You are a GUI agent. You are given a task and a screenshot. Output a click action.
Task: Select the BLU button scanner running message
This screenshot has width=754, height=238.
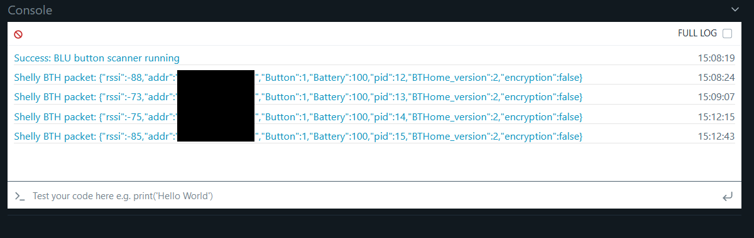click(x=97, y=58)
